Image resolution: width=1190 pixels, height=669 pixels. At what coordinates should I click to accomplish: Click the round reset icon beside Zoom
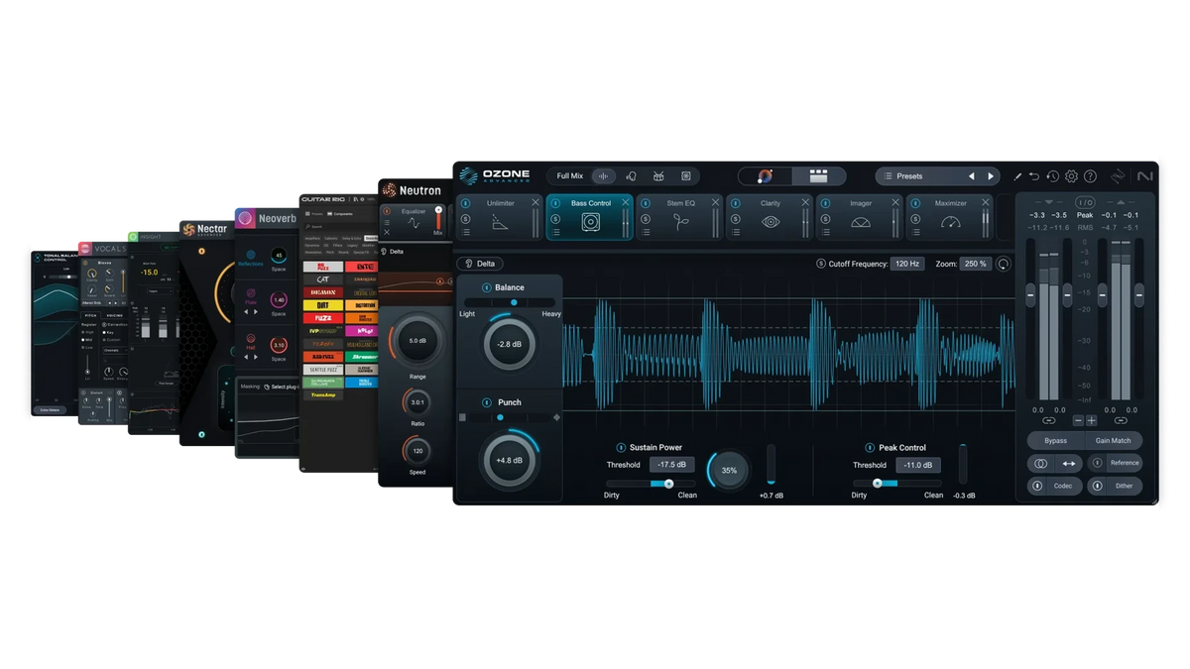(1004, 265)
